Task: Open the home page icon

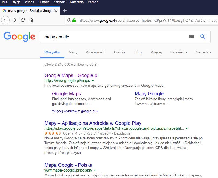Action: (31, 20)
